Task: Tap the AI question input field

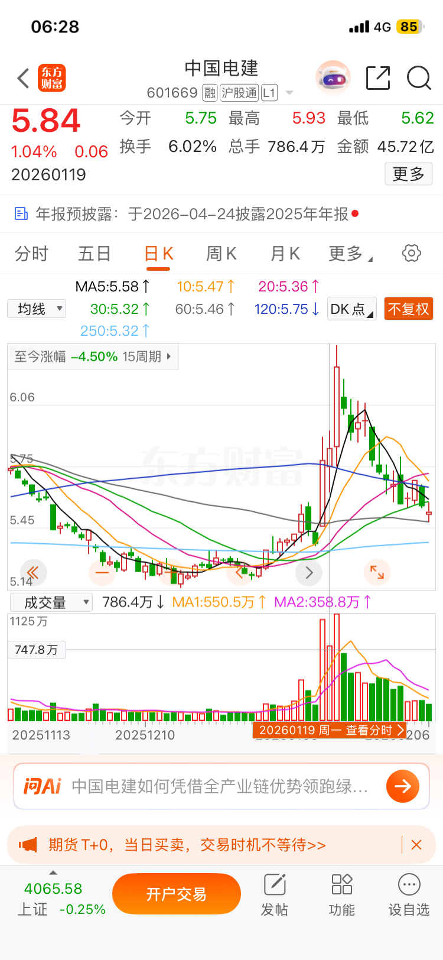Action: [220, 786]
